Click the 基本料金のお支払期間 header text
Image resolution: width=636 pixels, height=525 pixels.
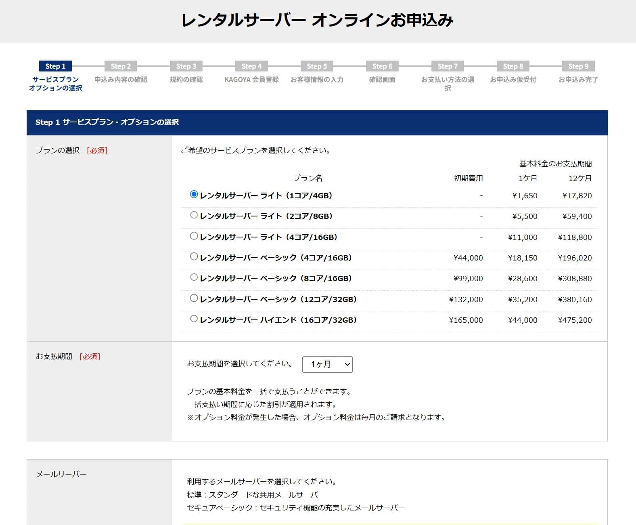pyautogui.click(x=555, y=164)
